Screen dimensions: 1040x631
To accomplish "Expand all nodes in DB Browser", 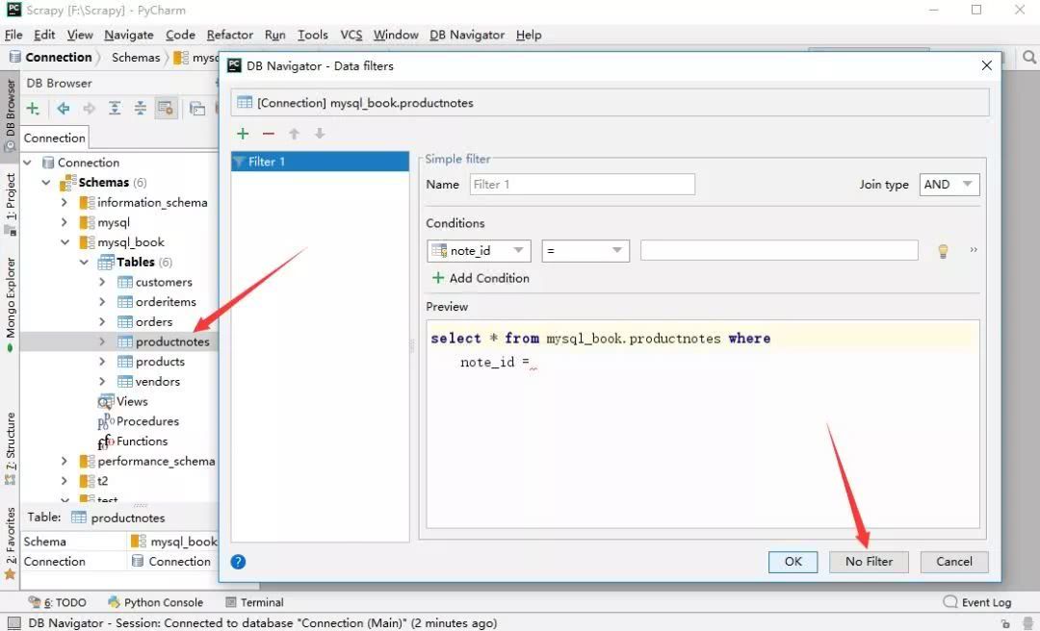I will coord(115,108).
